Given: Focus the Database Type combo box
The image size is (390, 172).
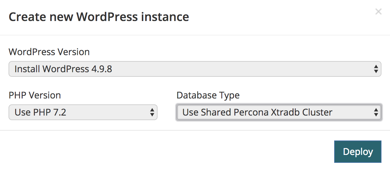Looking at the screenshot, I should [x=279, y=113].
